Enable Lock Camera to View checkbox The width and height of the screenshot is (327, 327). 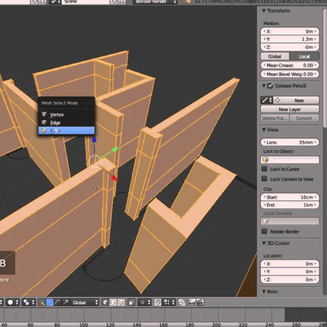(264, 179)
